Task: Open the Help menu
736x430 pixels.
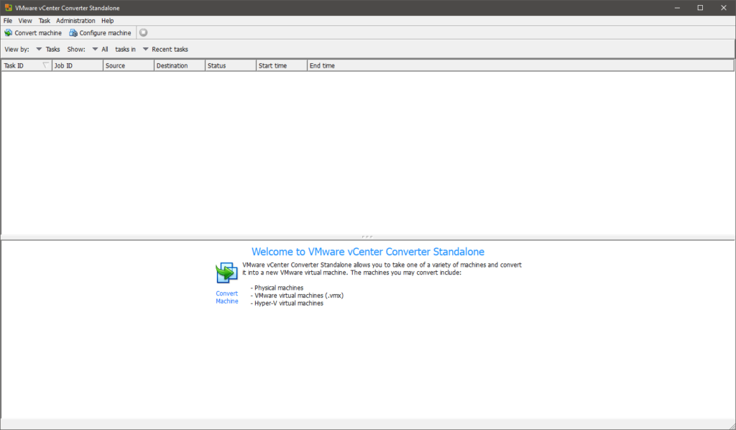Action: pyautogui.click(x=107, y=20)
